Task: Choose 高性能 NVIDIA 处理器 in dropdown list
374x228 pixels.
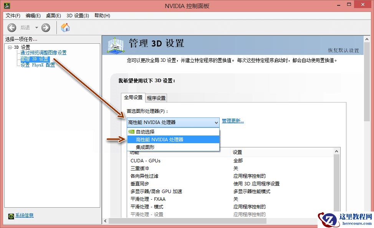Action: 173,139
